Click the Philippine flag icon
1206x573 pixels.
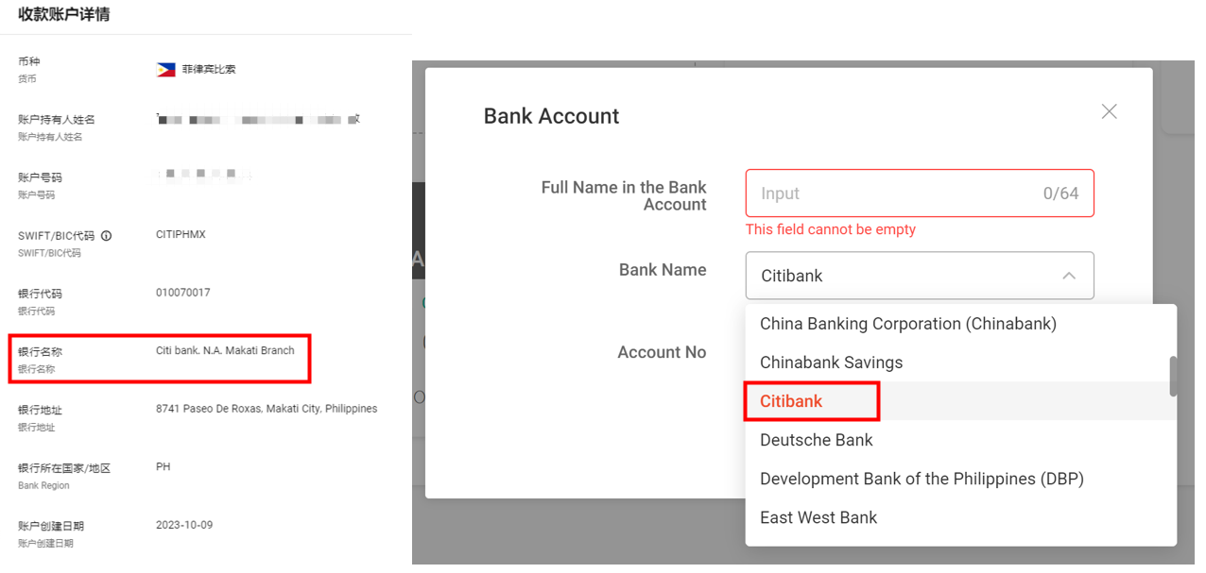pos(166,70)
